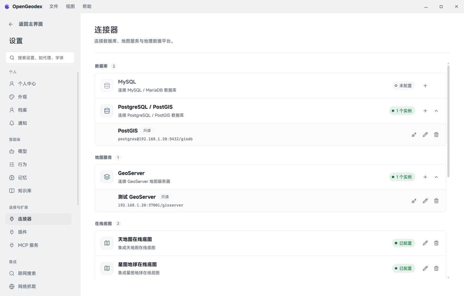Delete the 星图地球在线底图 connector
The image size is (464, 296).
[436, 268]
